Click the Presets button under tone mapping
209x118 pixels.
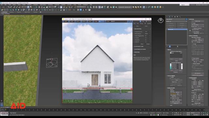[x=148, y=44]
